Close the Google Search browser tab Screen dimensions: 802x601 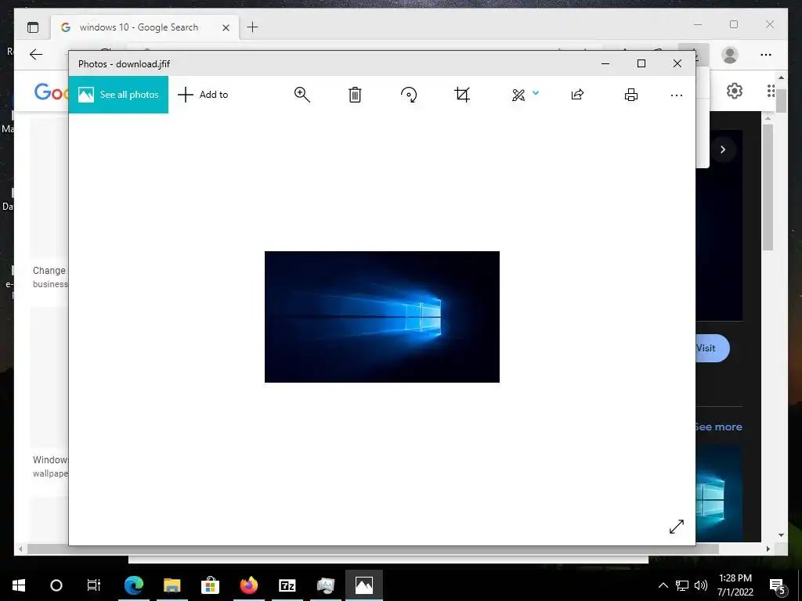226,27
